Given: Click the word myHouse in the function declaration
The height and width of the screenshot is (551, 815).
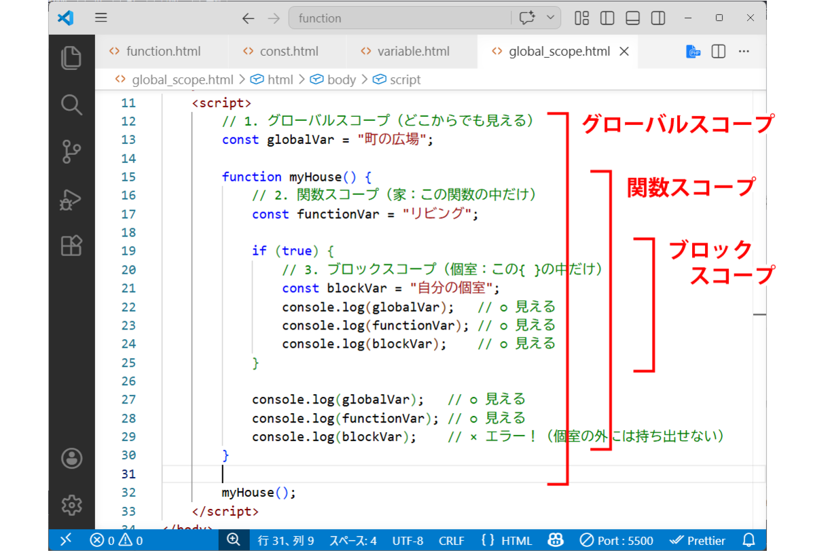Looking at the screenshot, I should coord(314,177).
